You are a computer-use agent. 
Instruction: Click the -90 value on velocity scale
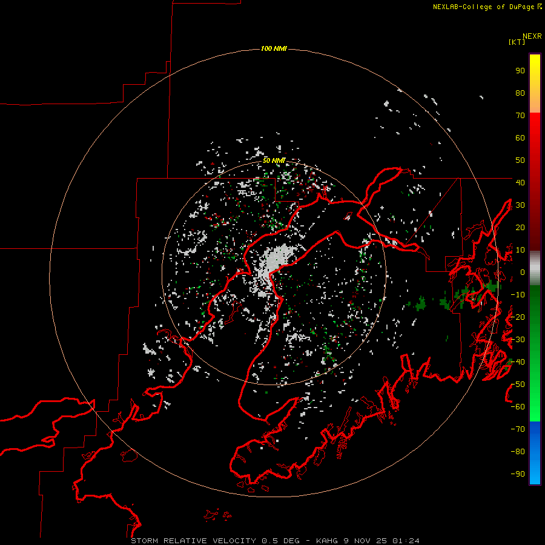pyautogui.click(x=518, y=474)
